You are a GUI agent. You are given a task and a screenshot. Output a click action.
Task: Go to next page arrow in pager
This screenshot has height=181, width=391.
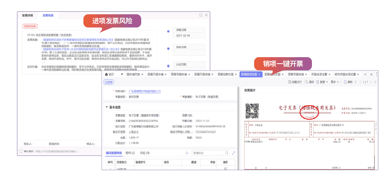coord(371,82)
